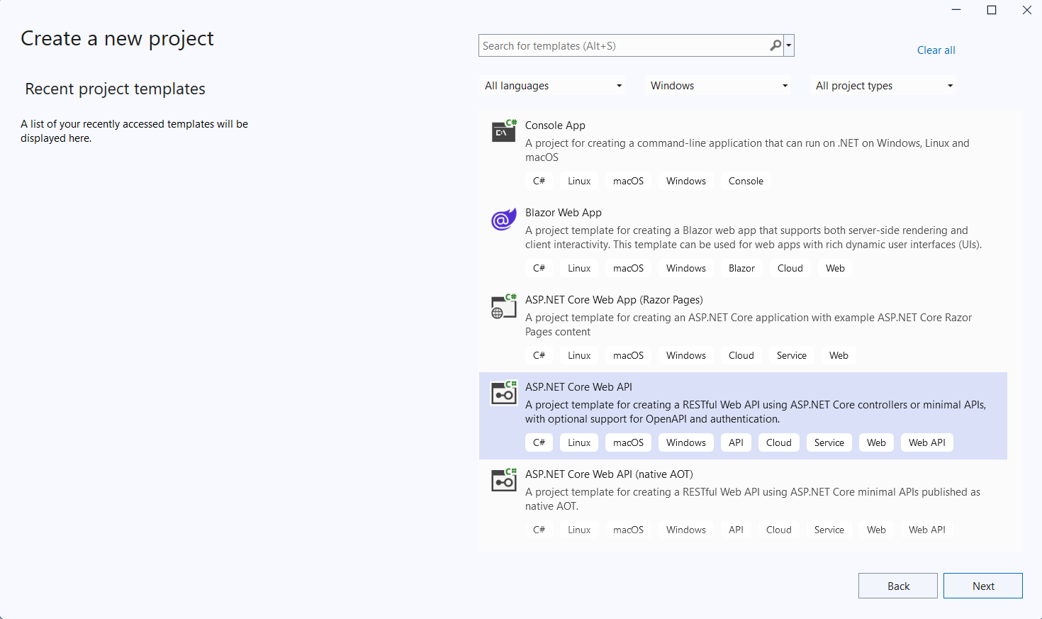
Task: Click the search magnifier icon
Action: (x=775, y=45)
